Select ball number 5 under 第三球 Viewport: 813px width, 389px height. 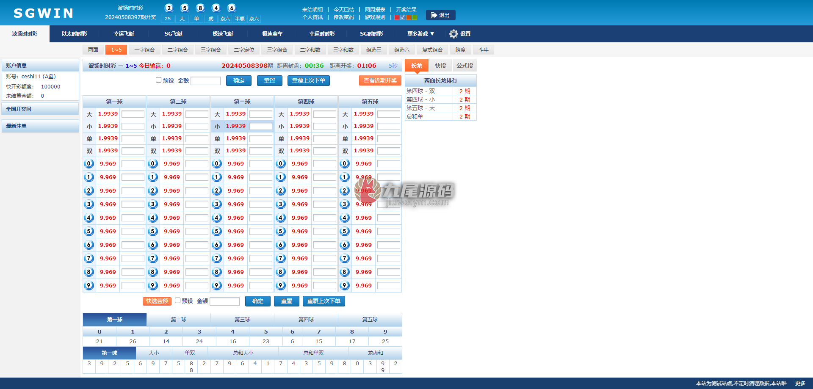pyautogui.click(x=217, y=232)
